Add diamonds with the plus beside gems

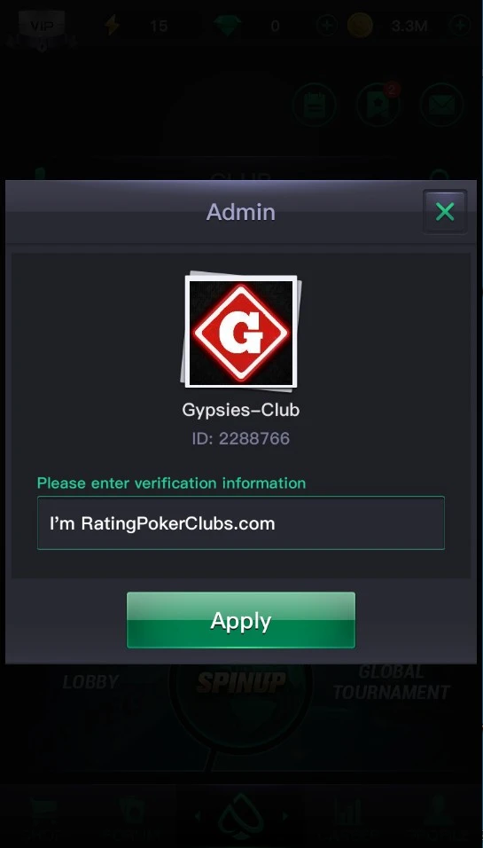[x=327, y=26]
